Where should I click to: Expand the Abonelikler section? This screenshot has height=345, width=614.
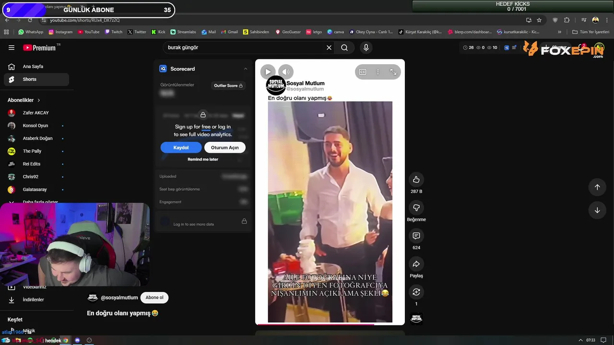coord(24,100)
